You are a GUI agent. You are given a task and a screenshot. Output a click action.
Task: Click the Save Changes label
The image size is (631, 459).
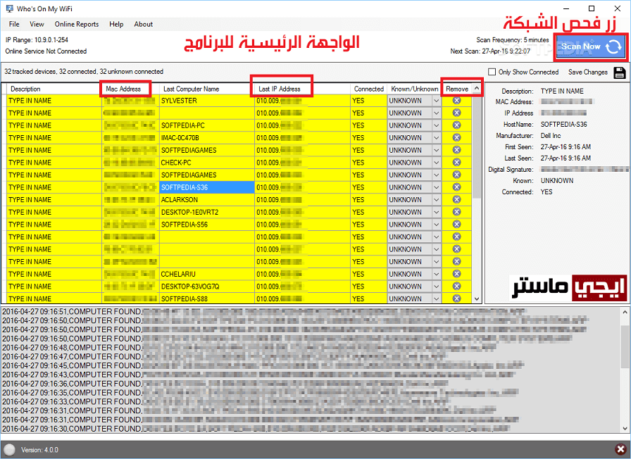tap(587, 72)
